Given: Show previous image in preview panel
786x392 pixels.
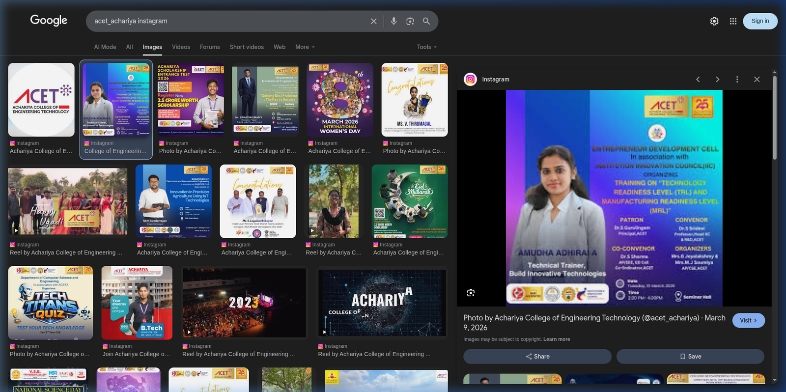Looking at the screenshot, I should pos(698,79).
